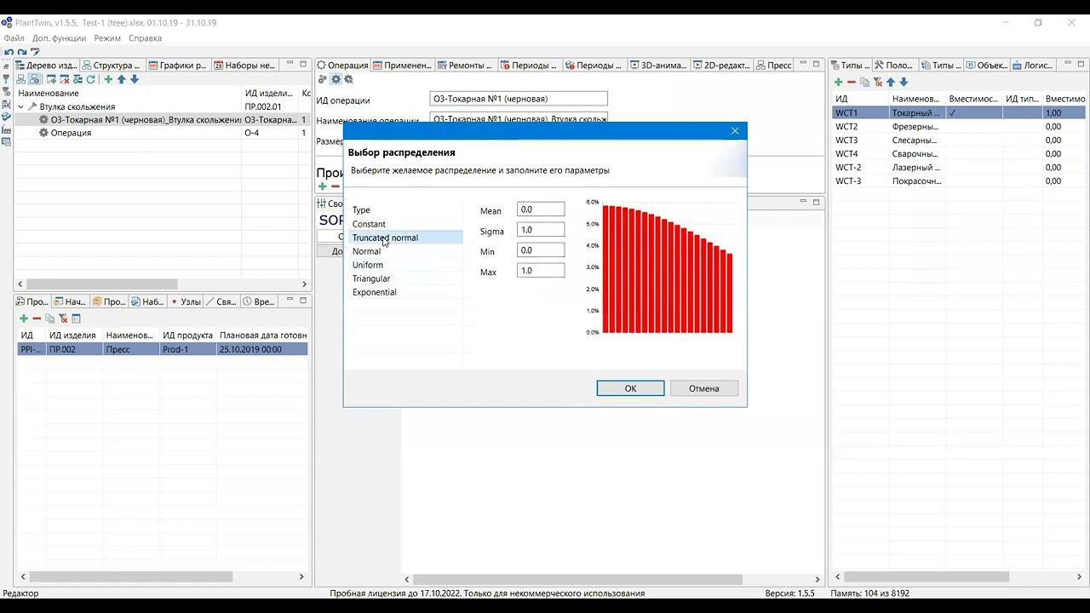
Task: Switch to the Графики р... tab
Action: pyautogui.click(x=178, y=65)
